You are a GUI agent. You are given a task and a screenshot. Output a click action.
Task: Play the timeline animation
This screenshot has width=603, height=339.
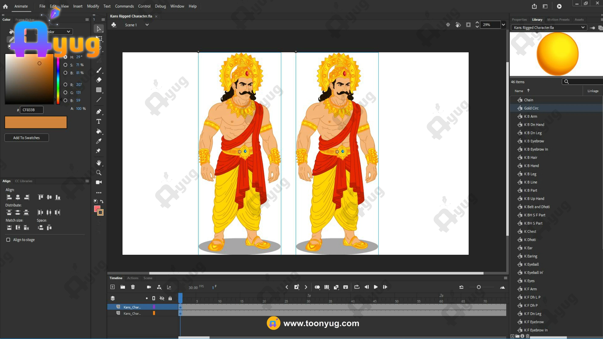(x=376, y=287)
